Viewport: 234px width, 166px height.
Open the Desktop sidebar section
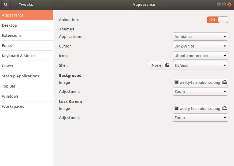pyautogui.click(x=27, y=25)
